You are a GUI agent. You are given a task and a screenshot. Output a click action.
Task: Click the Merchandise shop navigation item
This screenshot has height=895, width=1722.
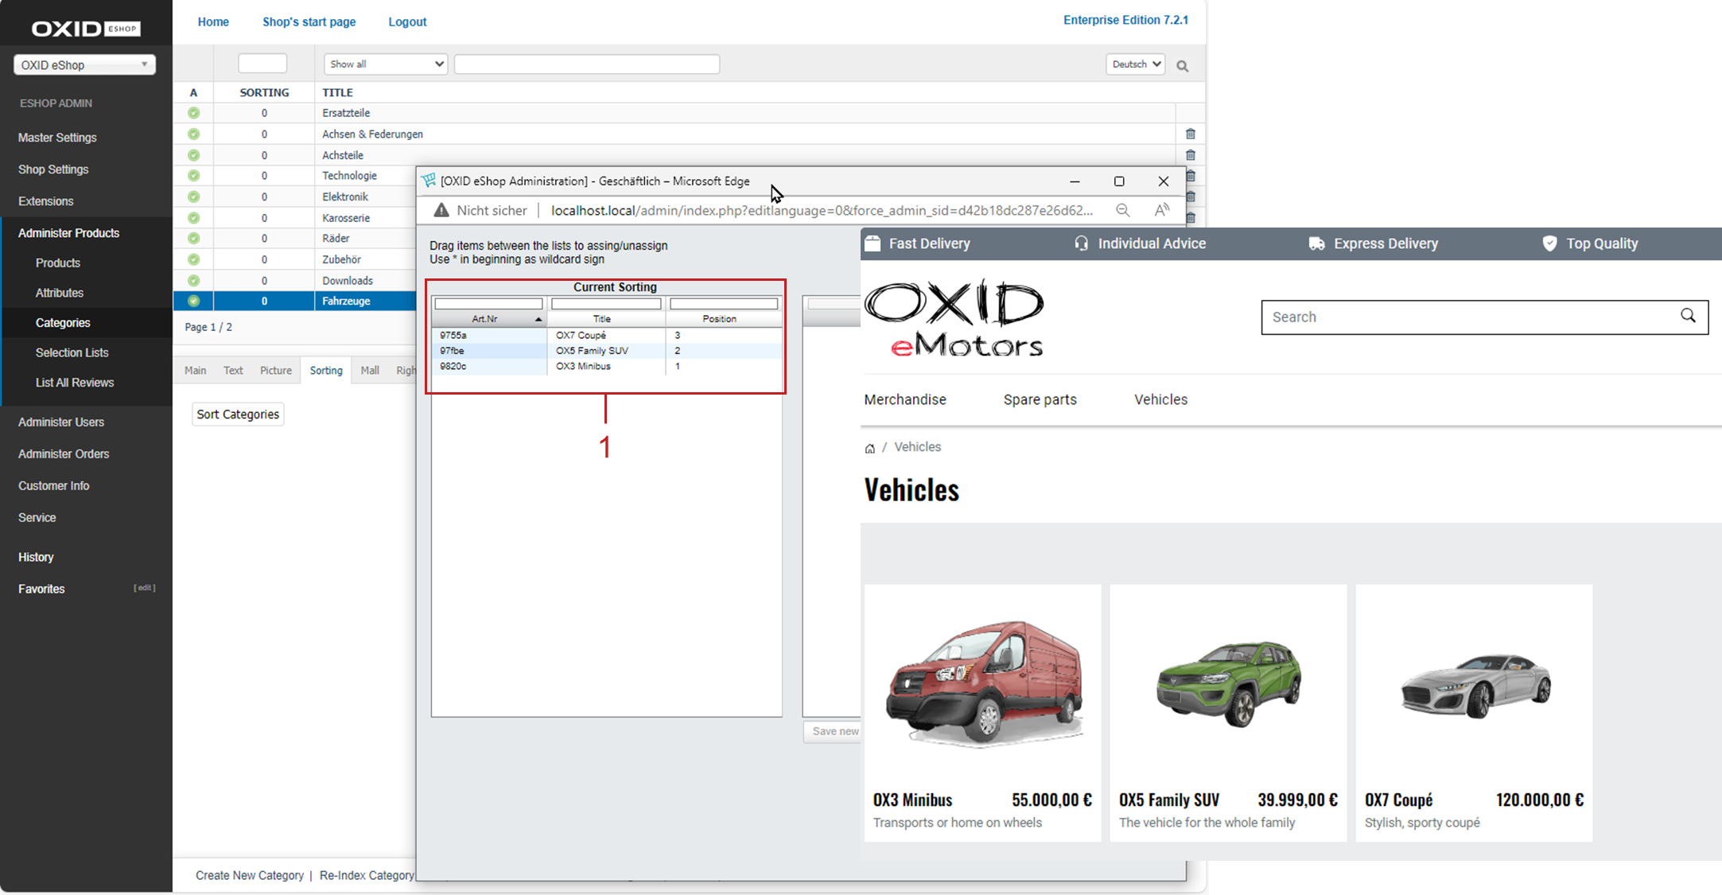tap(905, 399)
